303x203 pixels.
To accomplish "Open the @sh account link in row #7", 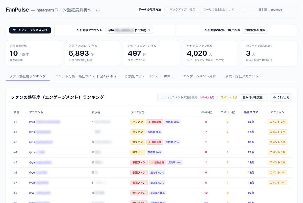I will (39, 183).
